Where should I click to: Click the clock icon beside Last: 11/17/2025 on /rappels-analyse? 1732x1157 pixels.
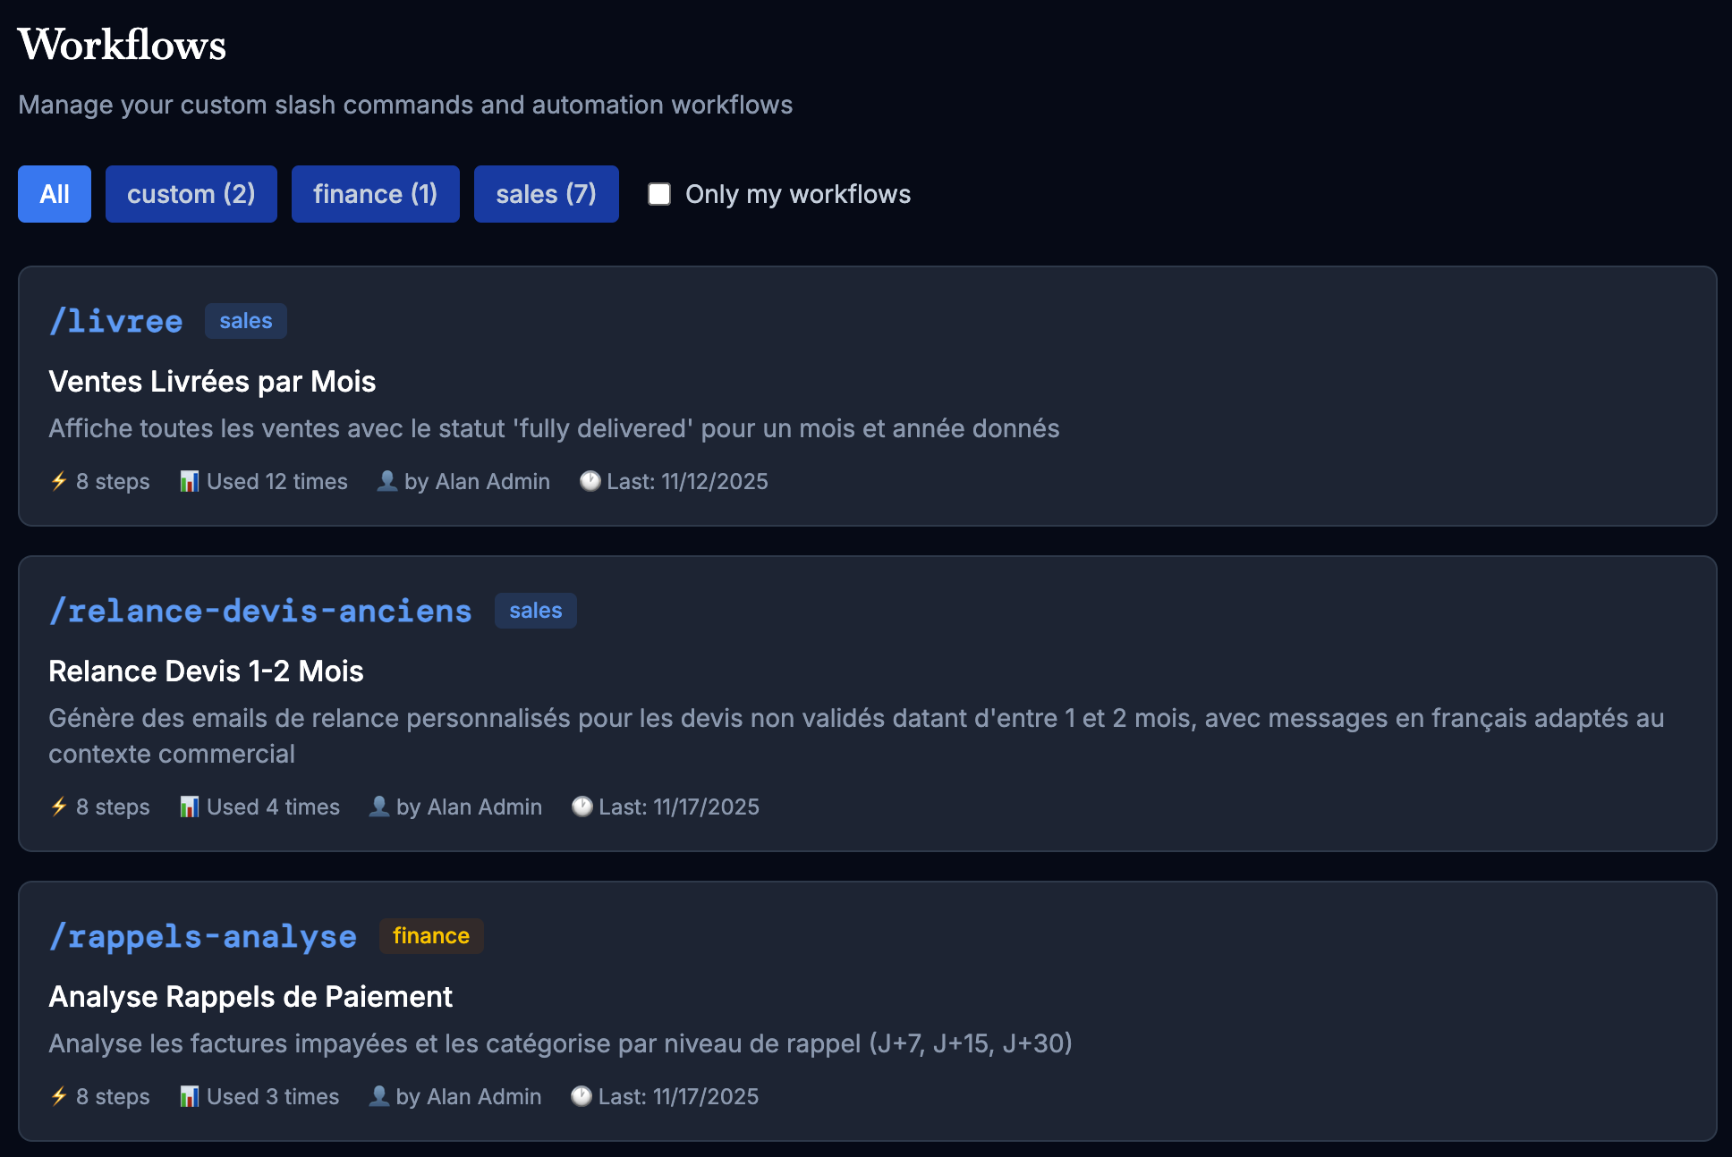coord(582,1096)
